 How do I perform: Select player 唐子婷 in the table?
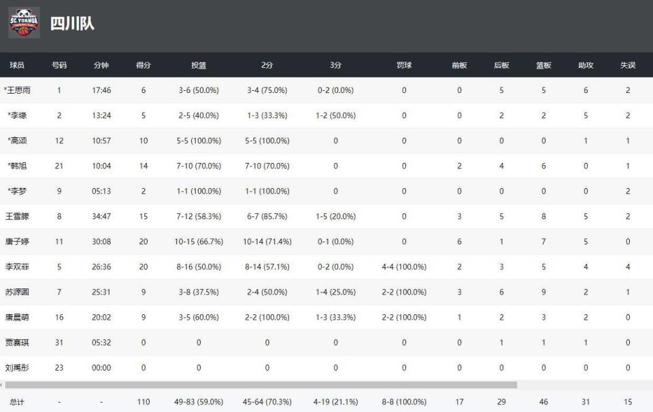(17, 242)
